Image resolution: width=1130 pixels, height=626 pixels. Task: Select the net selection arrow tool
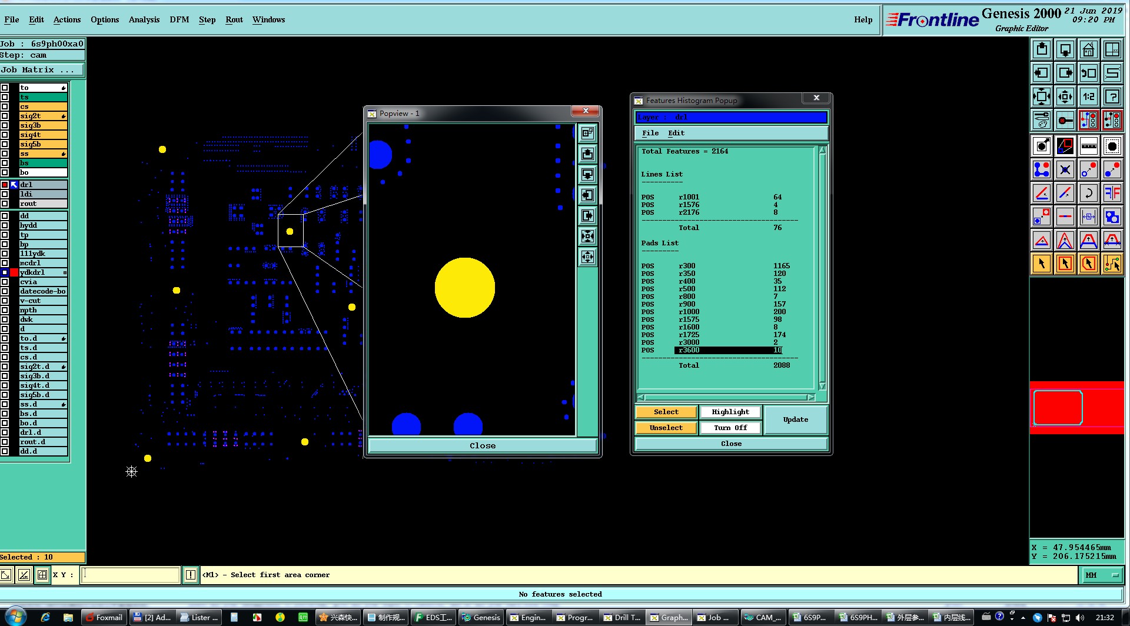[x=1112, y=264]
